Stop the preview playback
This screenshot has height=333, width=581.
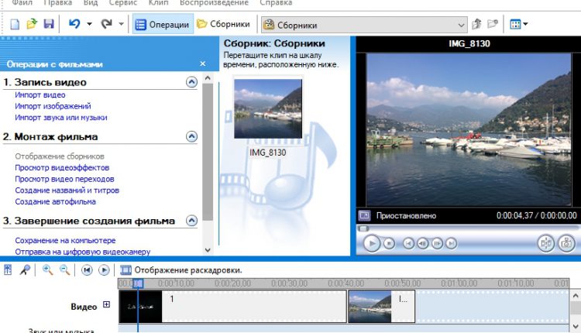tap(389, 243)
